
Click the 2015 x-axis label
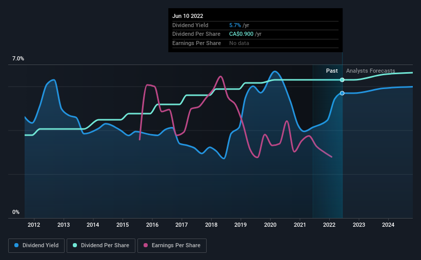123,225
